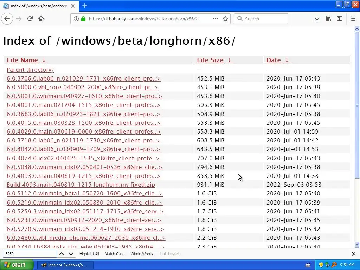Click the forward navigation arrow

(x=19, y=19)
